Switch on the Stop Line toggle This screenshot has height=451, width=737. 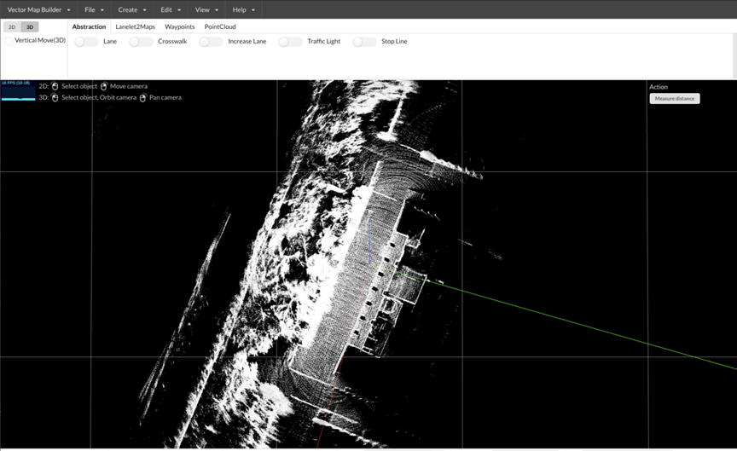364,42
